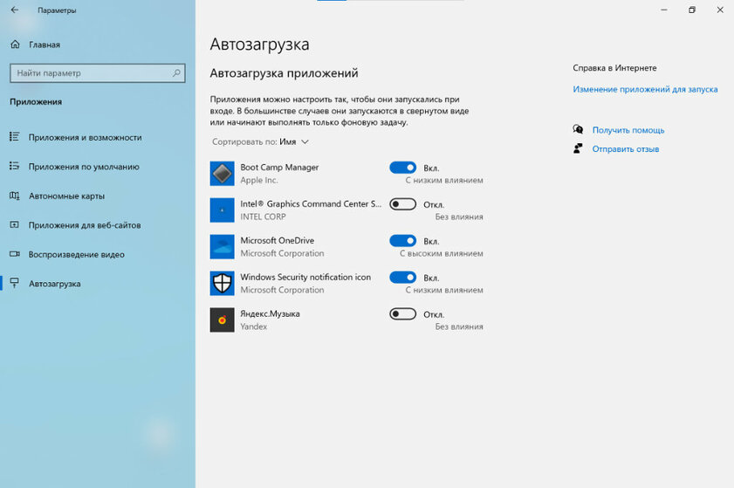Click the Приложения по умолчанию icon
Viewport: 734px width, 488px height.
tap(15, 166)
